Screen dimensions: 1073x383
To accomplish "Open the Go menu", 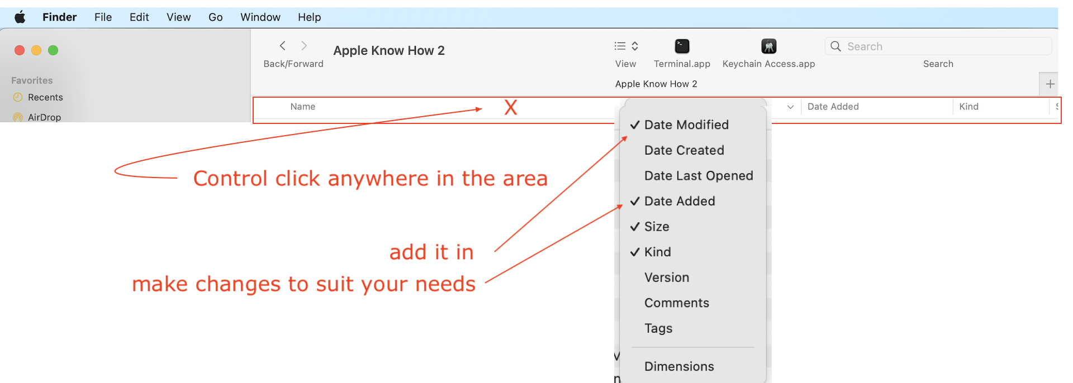I will [215, 17].
